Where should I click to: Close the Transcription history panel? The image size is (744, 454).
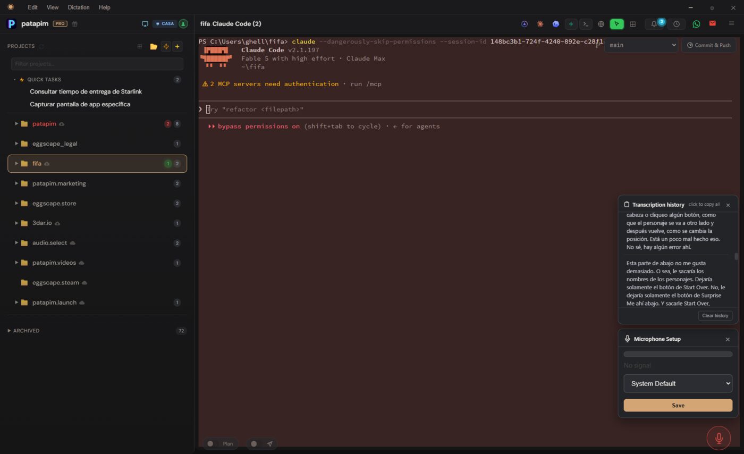point(728,205)
